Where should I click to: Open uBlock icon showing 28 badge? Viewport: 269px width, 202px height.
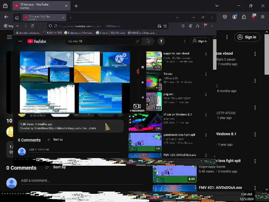(254, 16)
